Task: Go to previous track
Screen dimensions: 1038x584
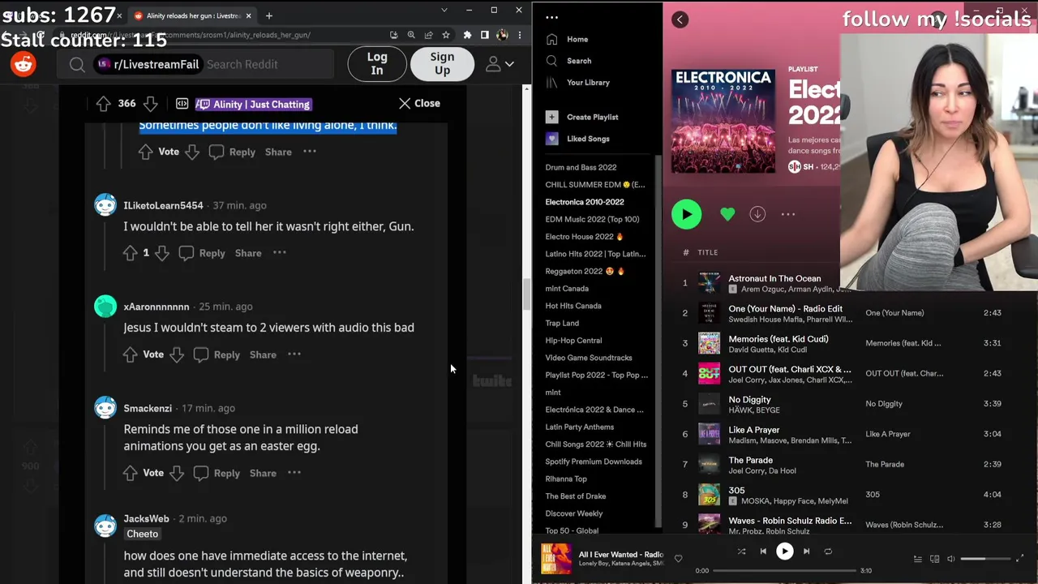Action: 763,552
